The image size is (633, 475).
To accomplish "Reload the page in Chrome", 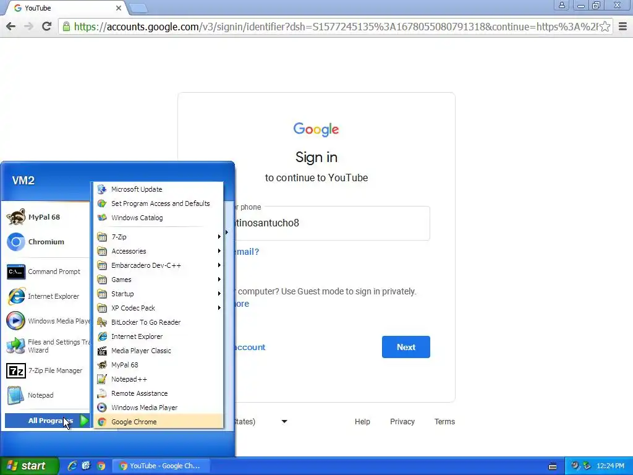I will pyautogui.click(x=47, y=27).
